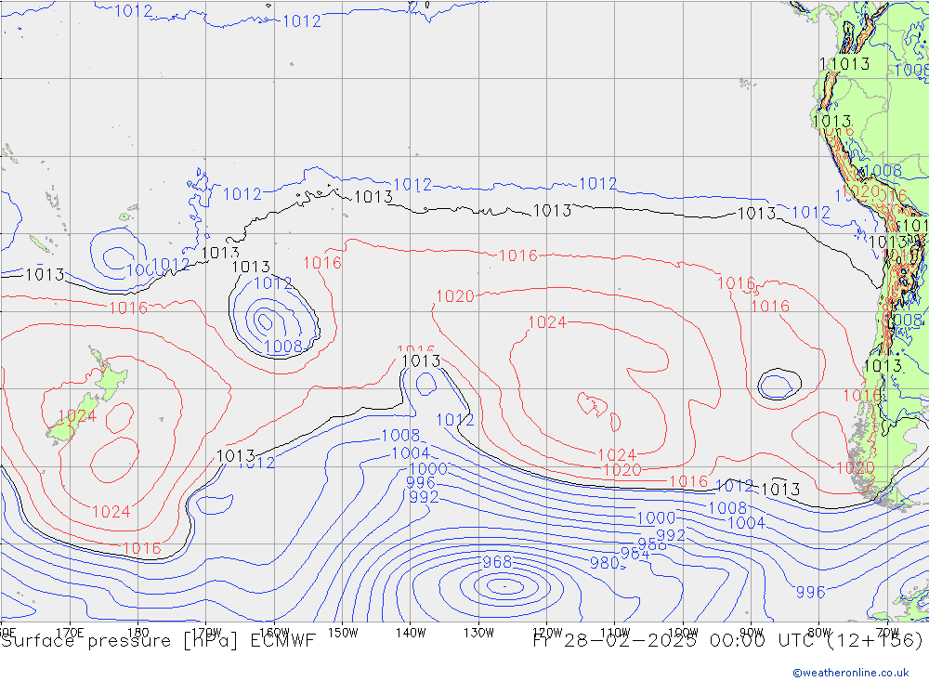Select the 150W longitude label

pyautogui.click(x=343, y=633)
